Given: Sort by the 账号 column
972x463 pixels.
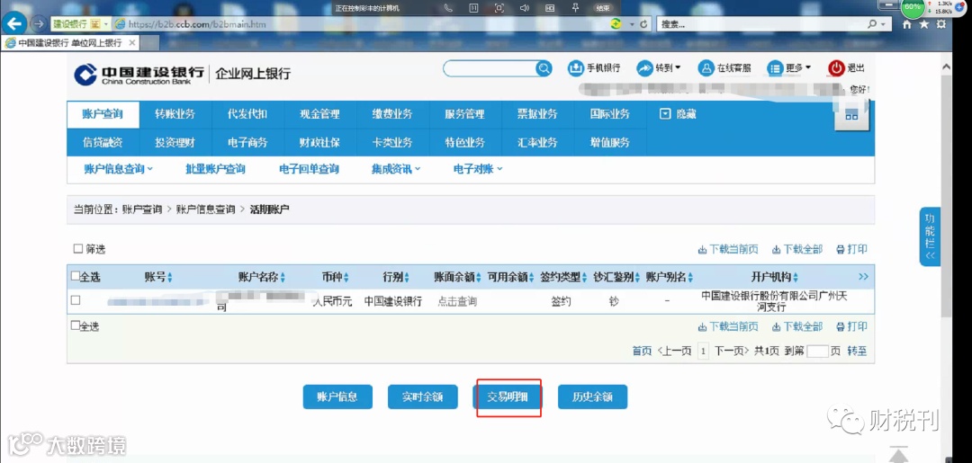Looking at the screenshot, I should coord(159,277).
